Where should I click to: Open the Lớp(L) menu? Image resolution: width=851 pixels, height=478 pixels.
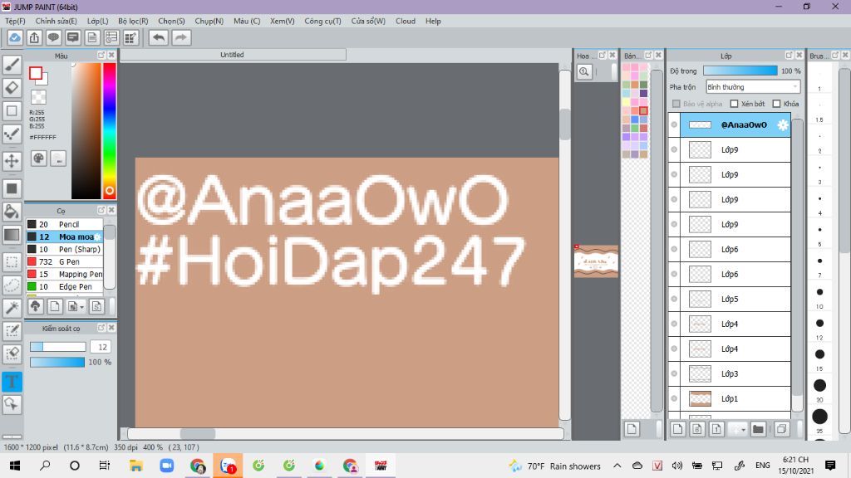point(98,21)
